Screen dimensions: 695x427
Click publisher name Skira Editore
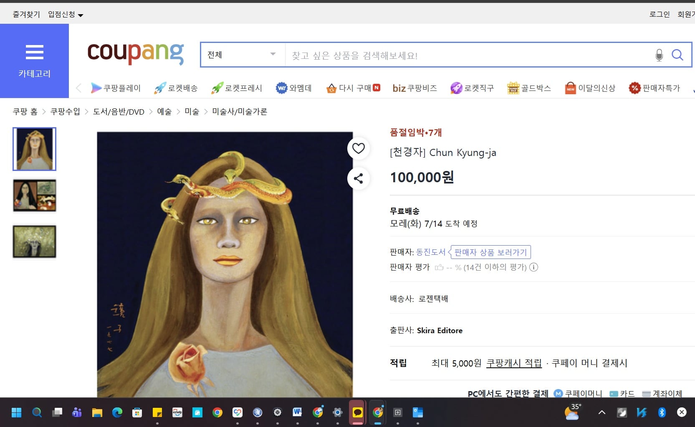[x=440, y=331]
